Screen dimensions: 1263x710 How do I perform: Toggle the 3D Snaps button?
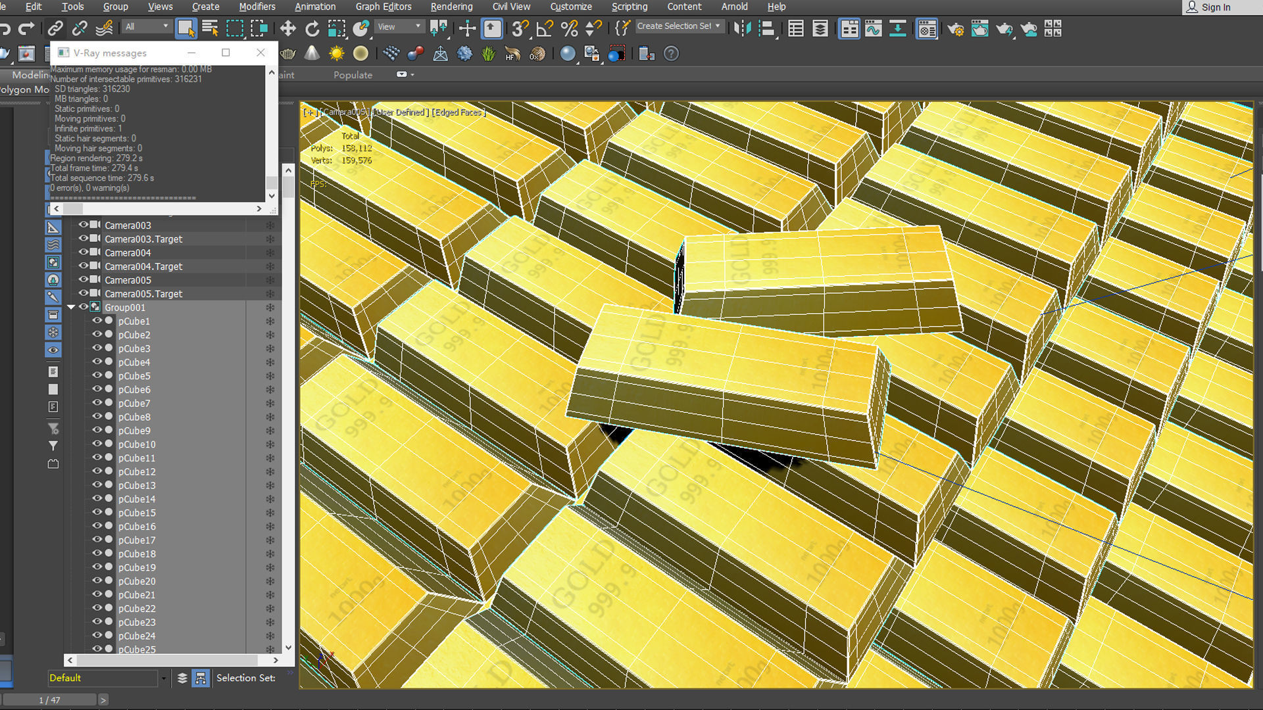tap(520, 28)
